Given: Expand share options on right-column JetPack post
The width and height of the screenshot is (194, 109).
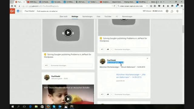Looking at the screenshot, I should coord(111,49).
